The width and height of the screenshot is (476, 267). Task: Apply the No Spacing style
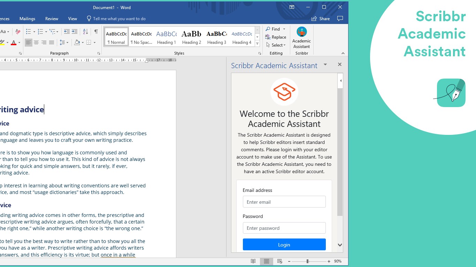point(141,37)
